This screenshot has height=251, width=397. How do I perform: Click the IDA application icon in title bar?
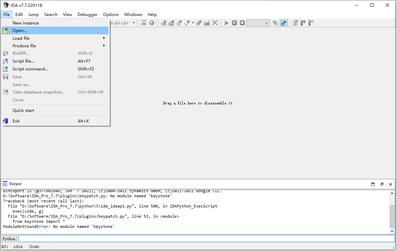pos(6,5)
